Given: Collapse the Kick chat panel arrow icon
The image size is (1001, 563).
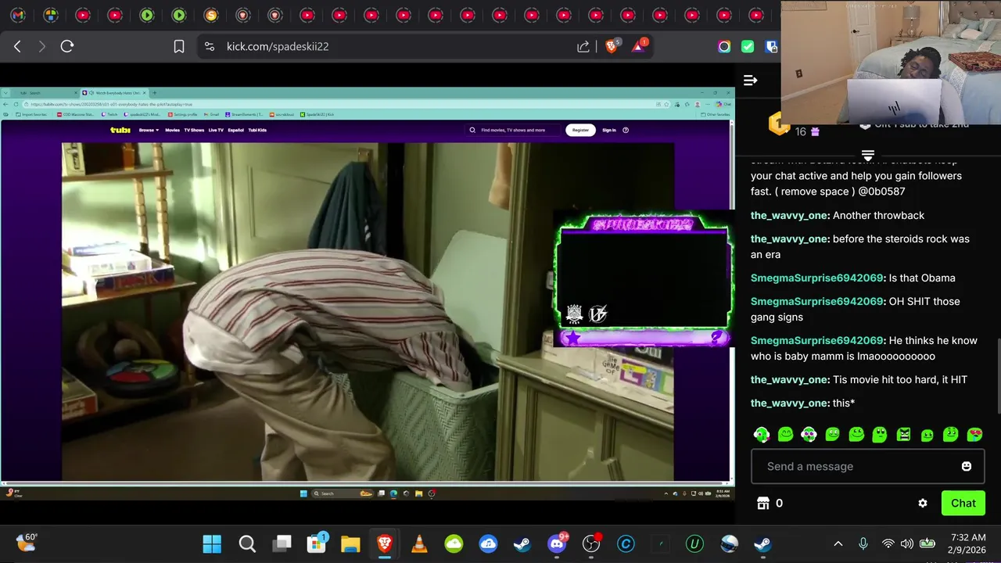Looking at the screenshot, I should coord(750,80).
